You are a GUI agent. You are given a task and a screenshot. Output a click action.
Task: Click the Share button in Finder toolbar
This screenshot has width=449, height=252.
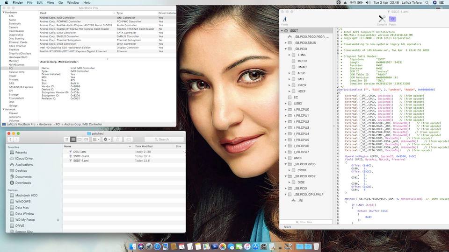[x=118, y=139]
